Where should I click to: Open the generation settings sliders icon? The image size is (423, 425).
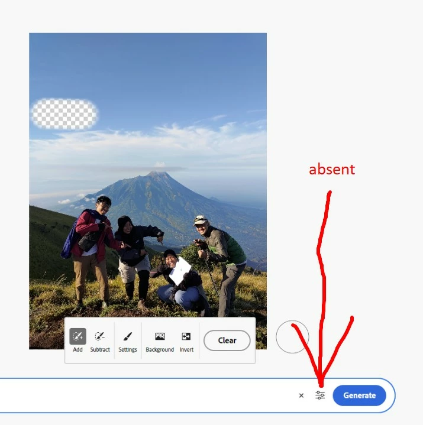pyautogui.click(x=320, y=395)
